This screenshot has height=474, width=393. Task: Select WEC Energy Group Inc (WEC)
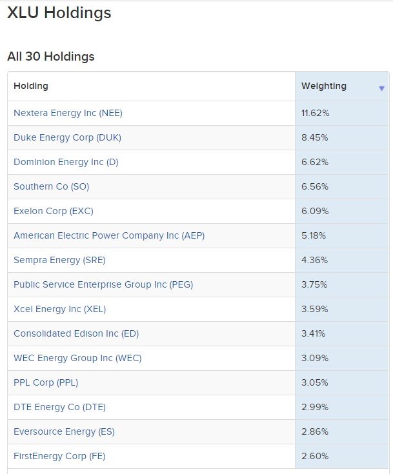77,358
